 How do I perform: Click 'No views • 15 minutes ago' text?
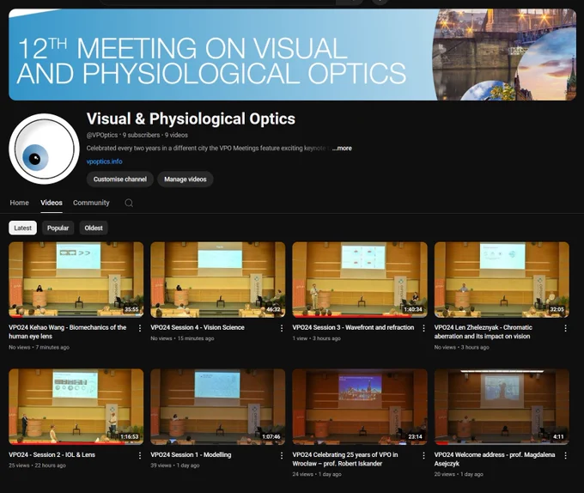[182, 338]
